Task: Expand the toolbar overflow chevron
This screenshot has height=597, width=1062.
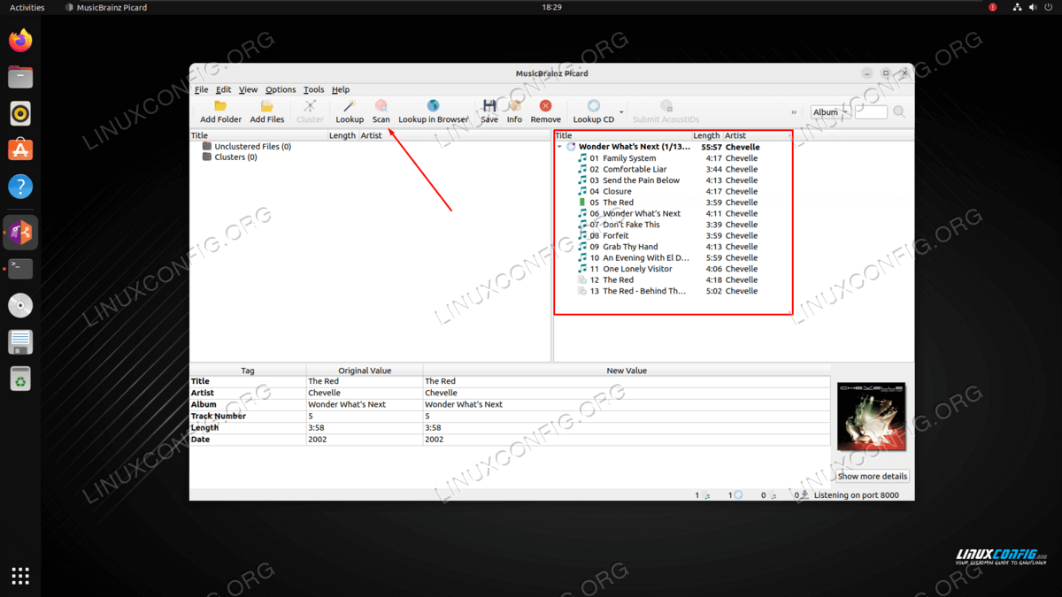Action: [794, 112]
